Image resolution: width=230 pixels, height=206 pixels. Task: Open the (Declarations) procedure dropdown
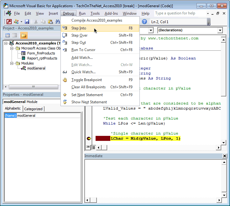coord(220,30)
